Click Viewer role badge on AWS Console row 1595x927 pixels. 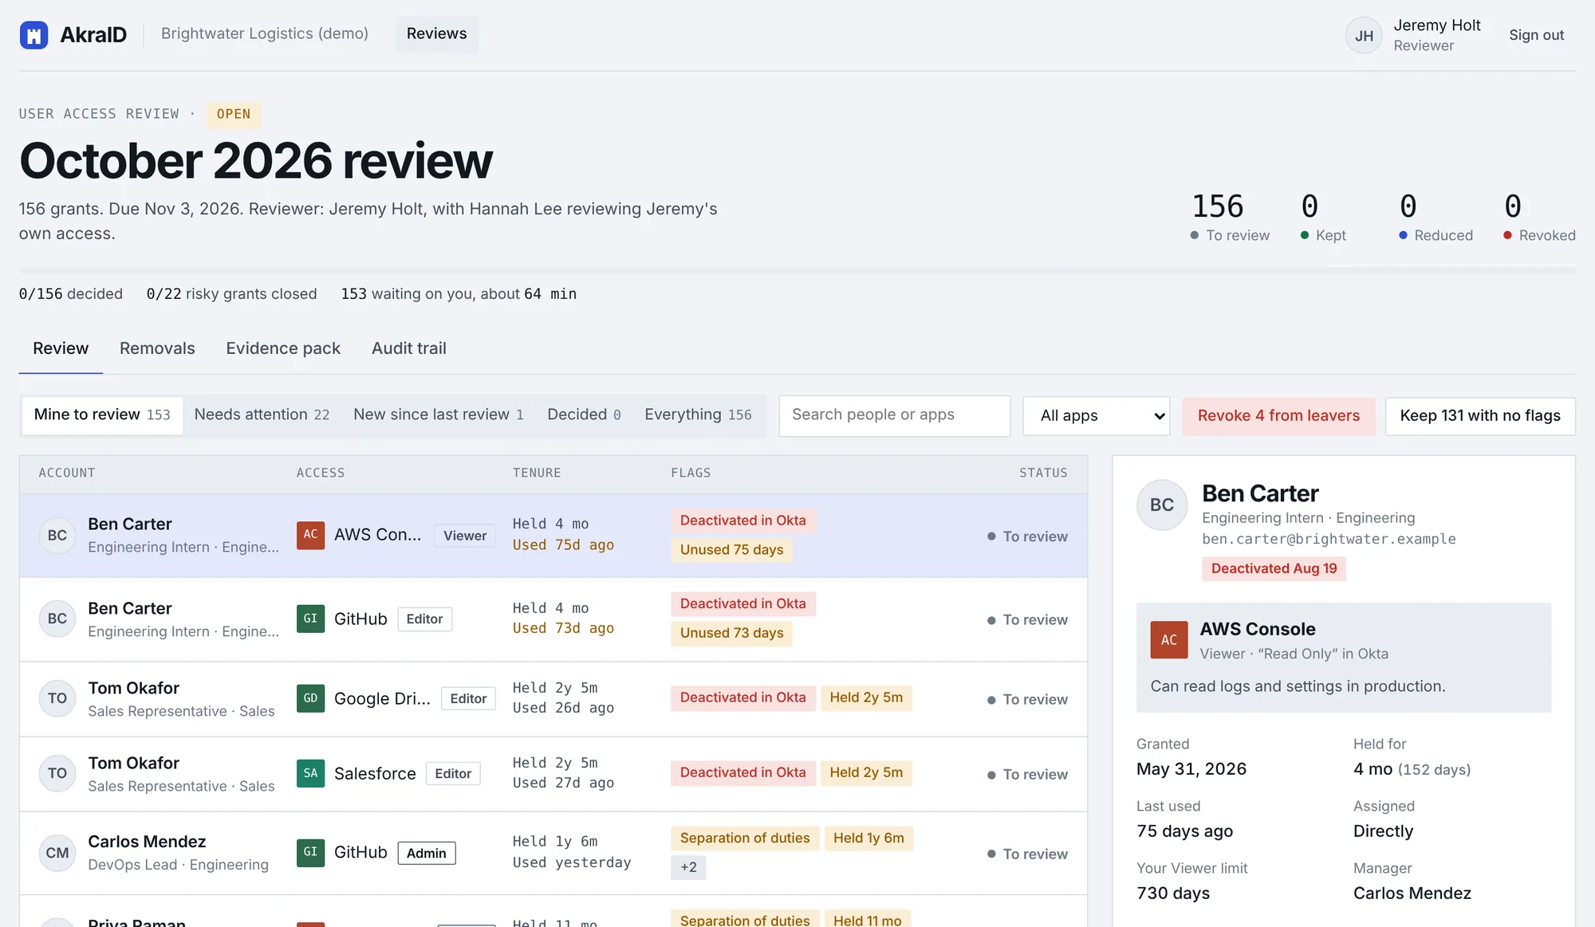[465, 536]
